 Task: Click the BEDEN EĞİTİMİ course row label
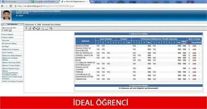(82, 46)
